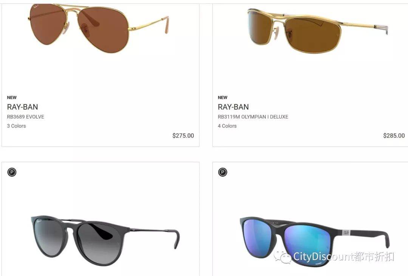The width and height of the screenshot is (408, 276).
Task: View the black round gradient-lens sunglasses
Action: pos(105,240)
